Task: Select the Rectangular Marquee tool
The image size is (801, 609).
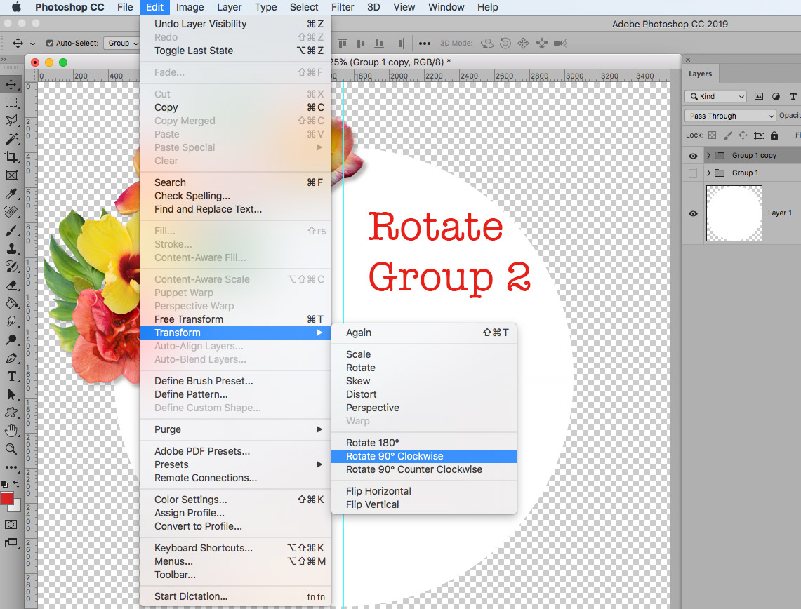Action: (x=11, y=102)
